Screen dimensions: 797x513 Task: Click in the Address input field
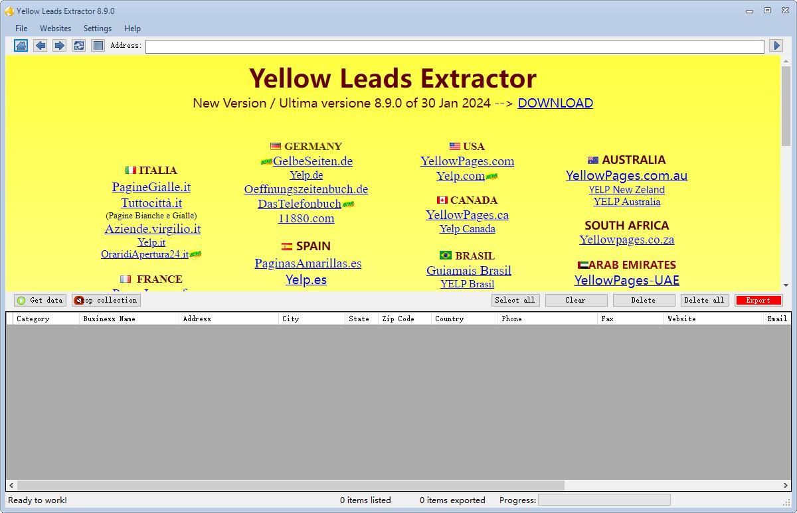455,46
